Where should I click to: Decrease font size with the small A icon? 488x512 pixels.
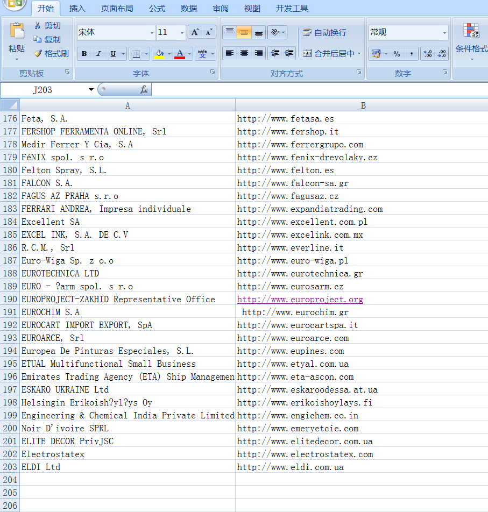(x=209, y=32)
